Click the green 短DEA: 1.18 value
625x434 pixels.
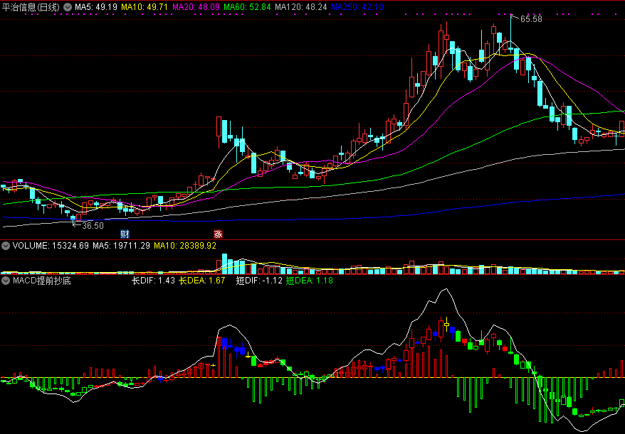(x=310, y=281)
